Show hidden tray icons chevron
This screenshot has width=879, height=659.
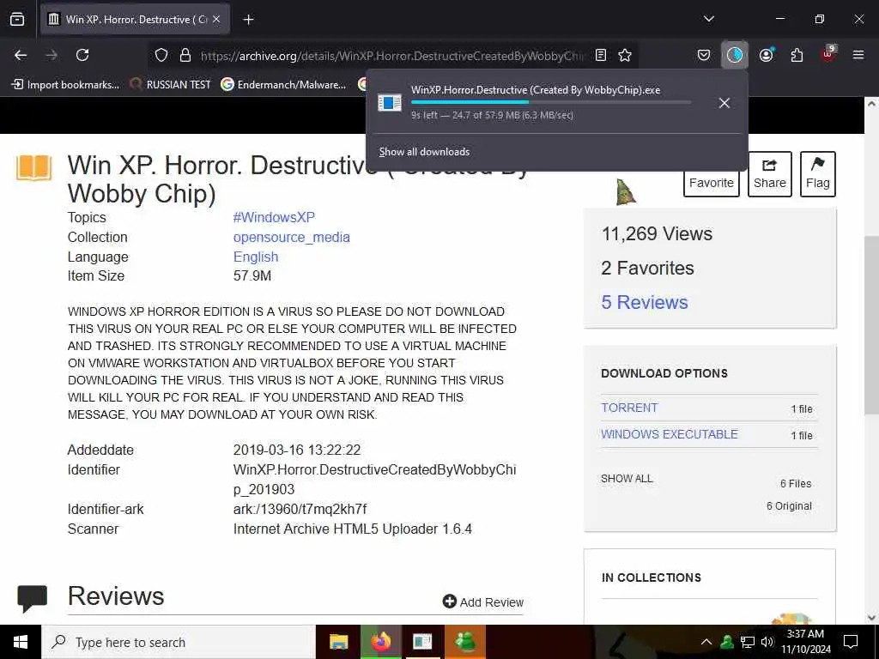[706, 642]
